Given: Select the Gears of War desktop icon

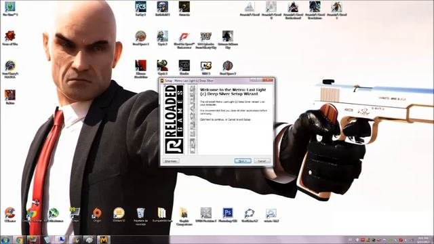Looking at the screenshot, I should pyautogui.click(x=10, y=38).
